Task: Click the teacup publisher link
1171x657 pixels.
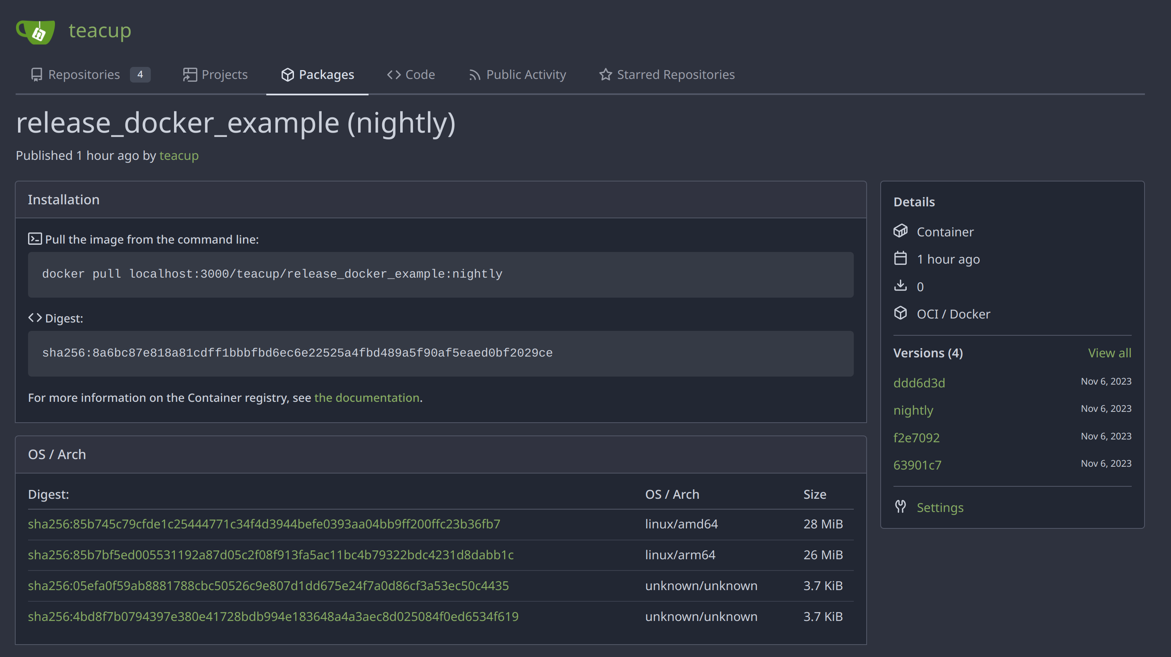Action: coord(178,156)
